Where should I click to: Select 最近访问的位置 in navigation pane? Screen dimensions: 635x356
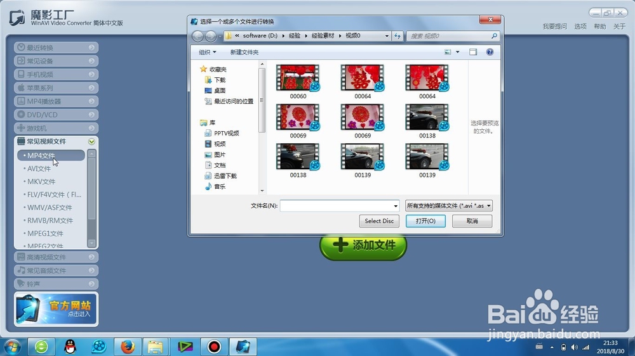click(229, 101)
